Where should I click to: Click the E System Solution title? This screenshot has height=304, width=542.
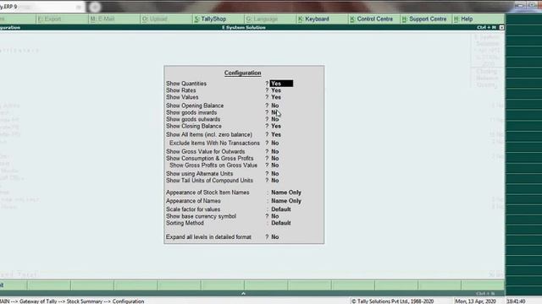(x=244, y=27)
